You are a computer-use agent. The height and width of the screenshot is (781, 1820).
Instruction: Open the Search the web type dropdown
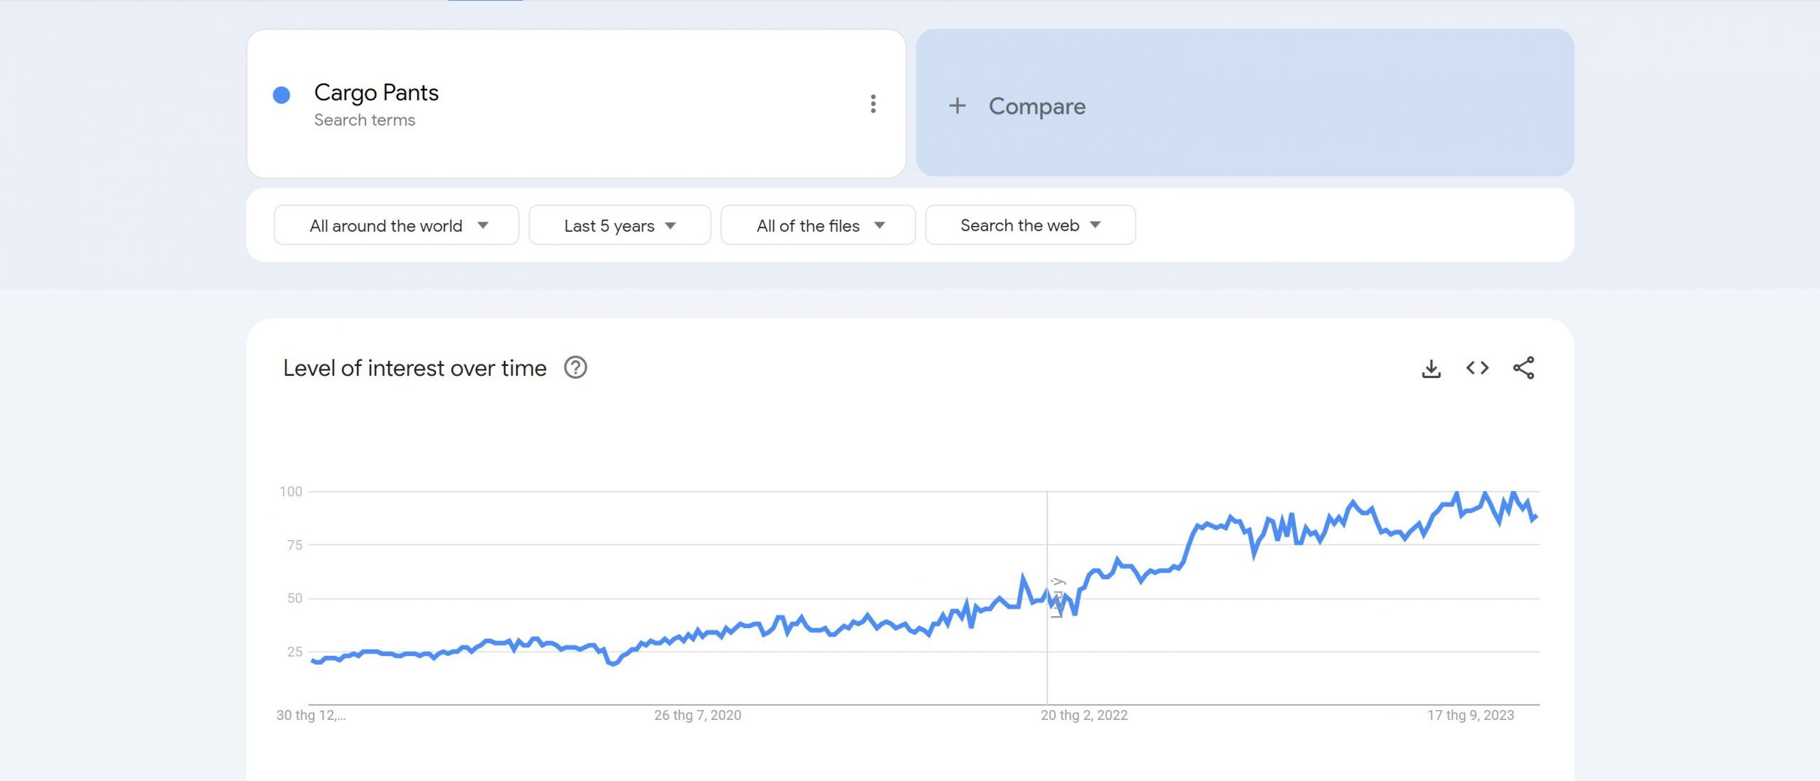pyautogui.click(x=1029, y=225)
